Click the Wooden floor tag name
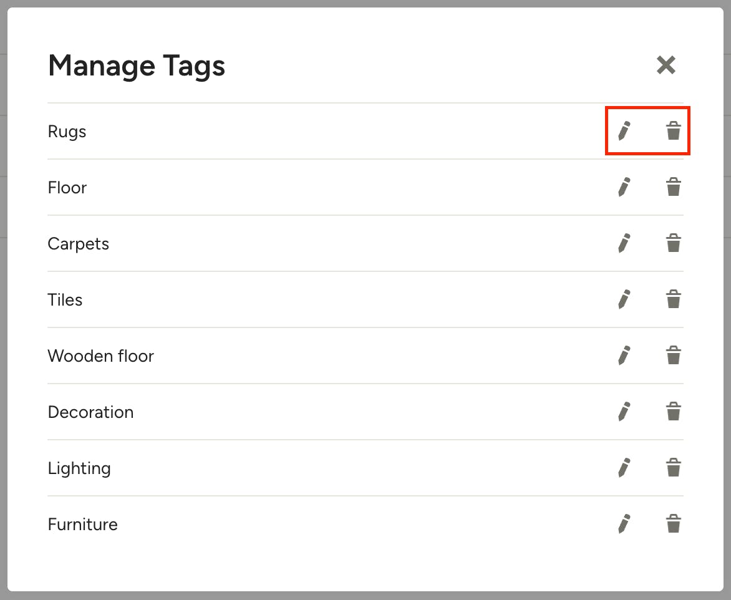Viewport: 731px width, 600px height. click(x=100, y=356)
